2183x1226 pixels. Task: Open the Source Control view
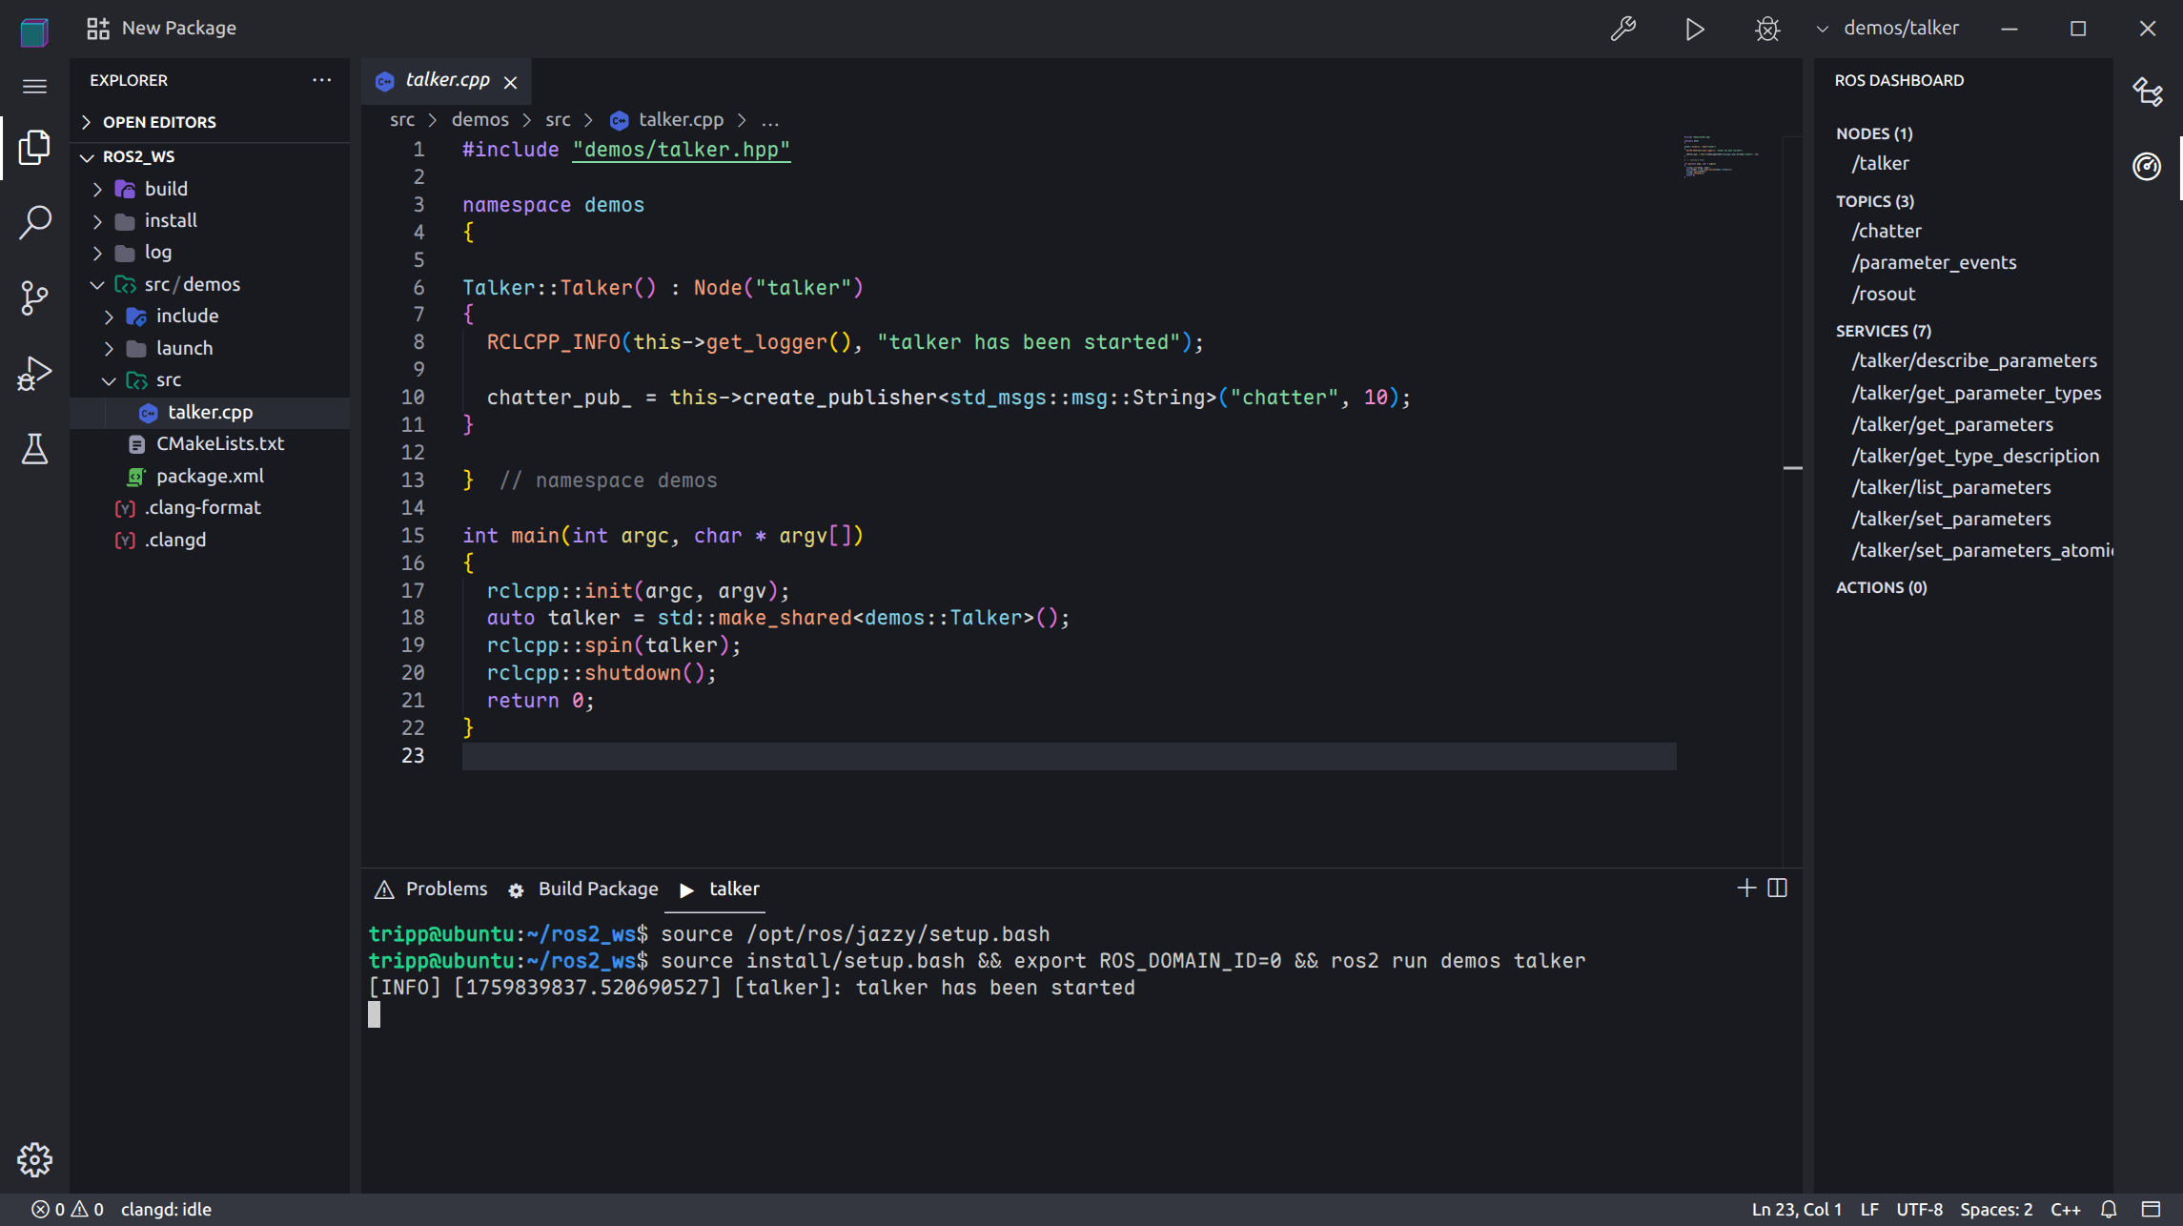coord(34,297)
